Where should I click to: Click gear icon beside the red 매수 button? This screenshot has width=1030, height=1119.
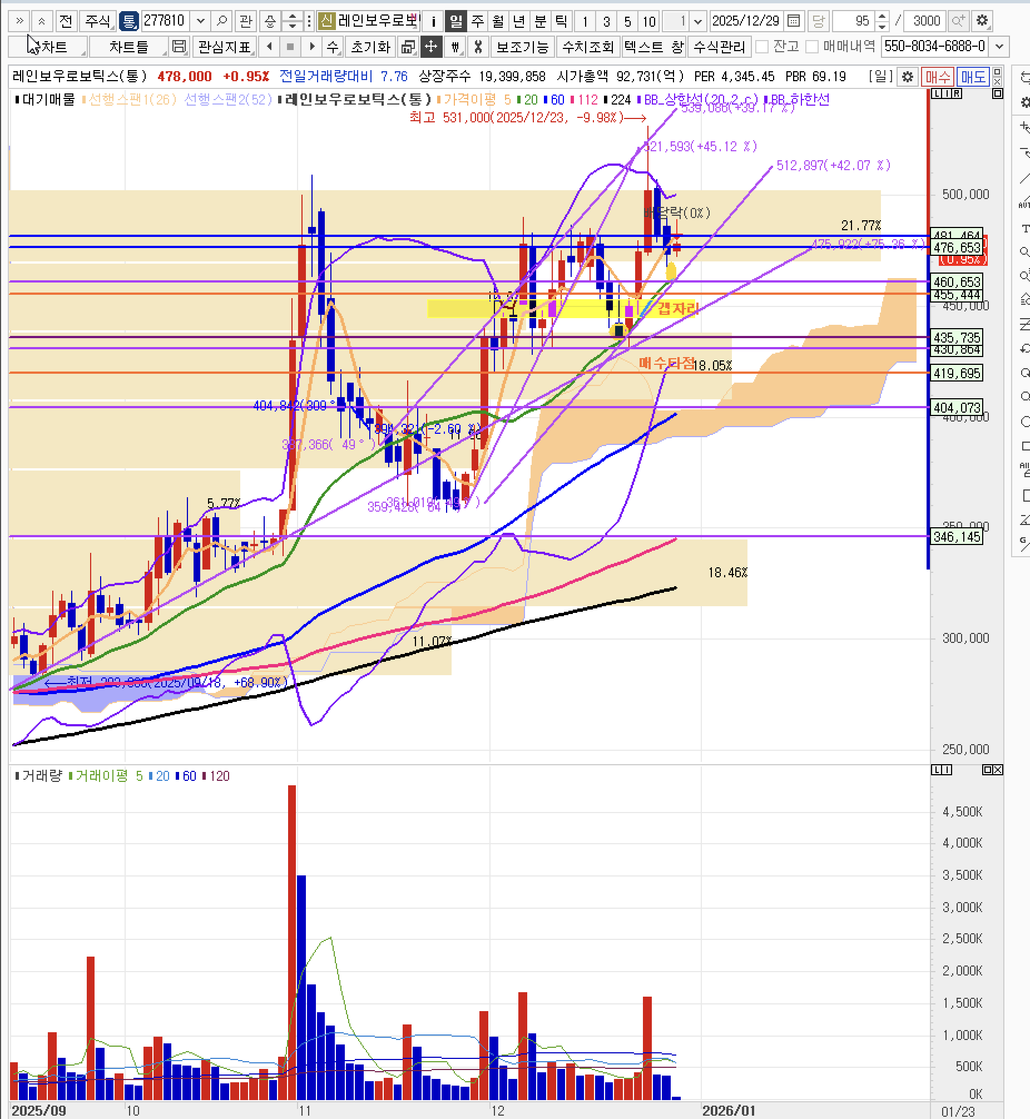908,77
